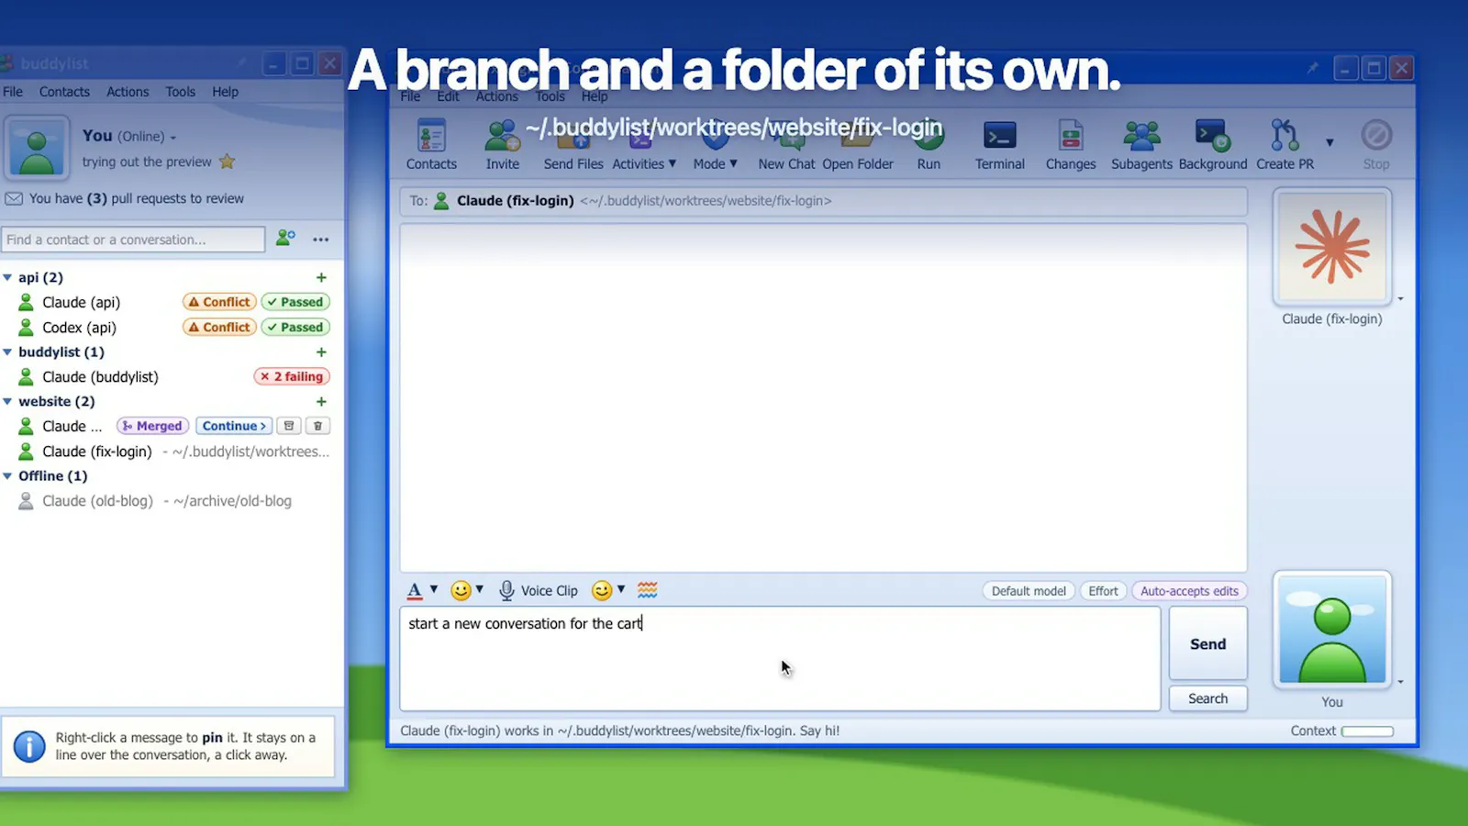The height and width of the screenshot is (826, 1468).
Task: Open the Claude (old-blog) offline conversation
Action: coord(166,501)
